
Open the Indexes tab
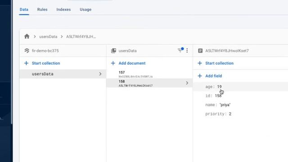tap(63, 9)
